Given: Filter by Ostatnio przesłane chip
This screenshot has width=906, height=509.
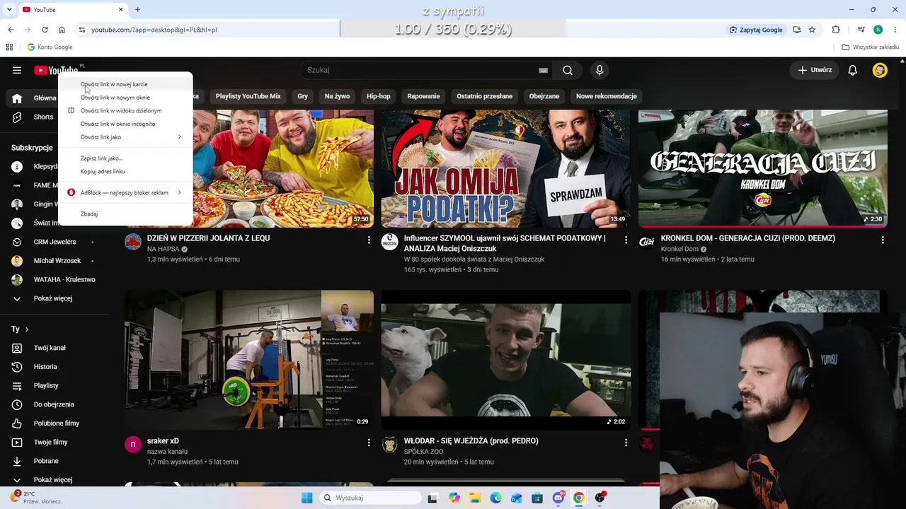Looking at the screenshot, I should (484, 96).
